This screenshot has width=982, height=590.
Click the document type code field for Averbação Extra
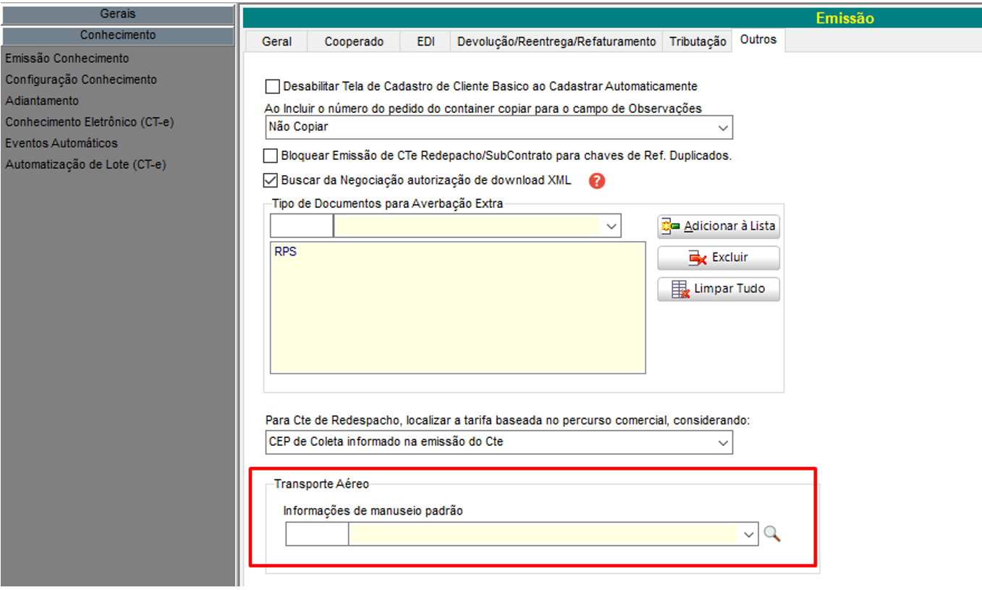click(x=302, y=227)
